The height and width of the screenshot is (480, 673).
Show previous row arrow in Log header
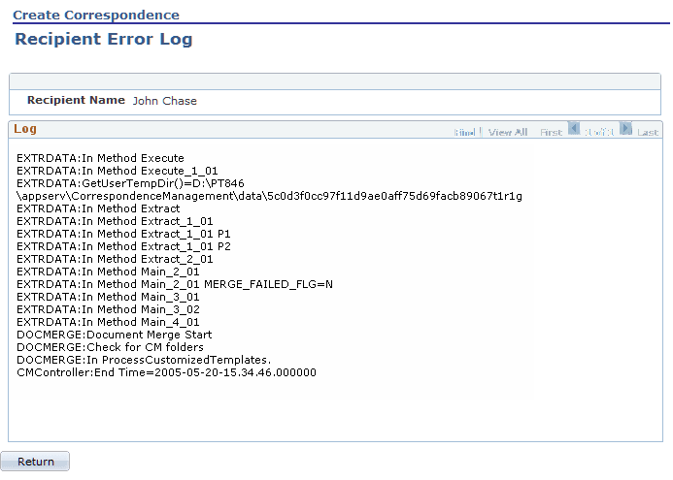coord(574,129)
